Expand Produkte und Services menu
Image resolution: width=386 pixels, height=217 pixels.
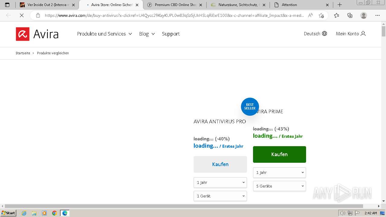pyautogui.click(x=104, y=34)
